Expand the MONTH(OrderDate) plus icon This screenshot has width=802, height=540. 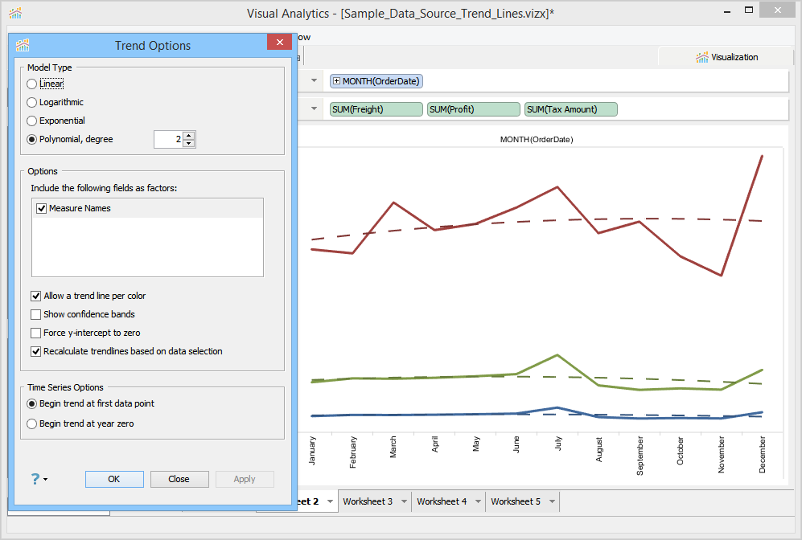pyautogui.click(x=336, y=81)
